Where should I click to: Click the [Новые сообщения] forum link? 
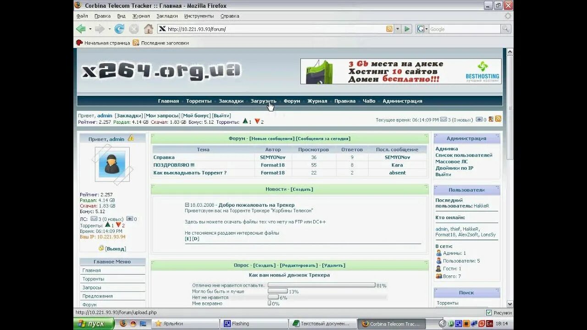[x=272, y=138]
